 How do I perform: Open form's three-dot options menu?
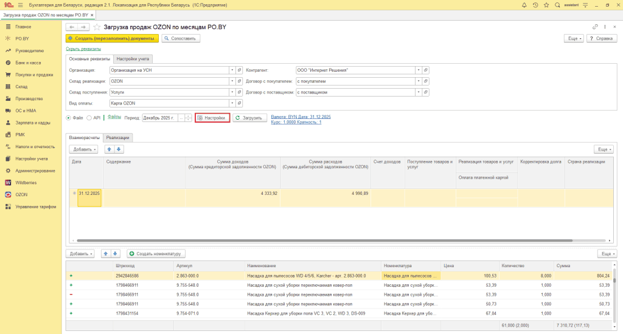[605, 27]
